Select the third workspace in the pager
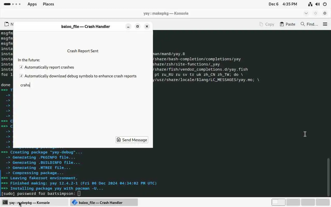The width and height of the screenshot is (331, 207). coord(308,202)
